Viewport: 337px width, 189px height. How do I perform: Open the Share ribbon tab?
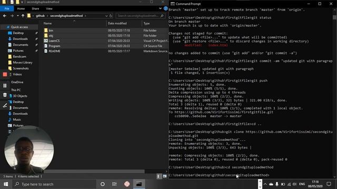tap(35, 8)
